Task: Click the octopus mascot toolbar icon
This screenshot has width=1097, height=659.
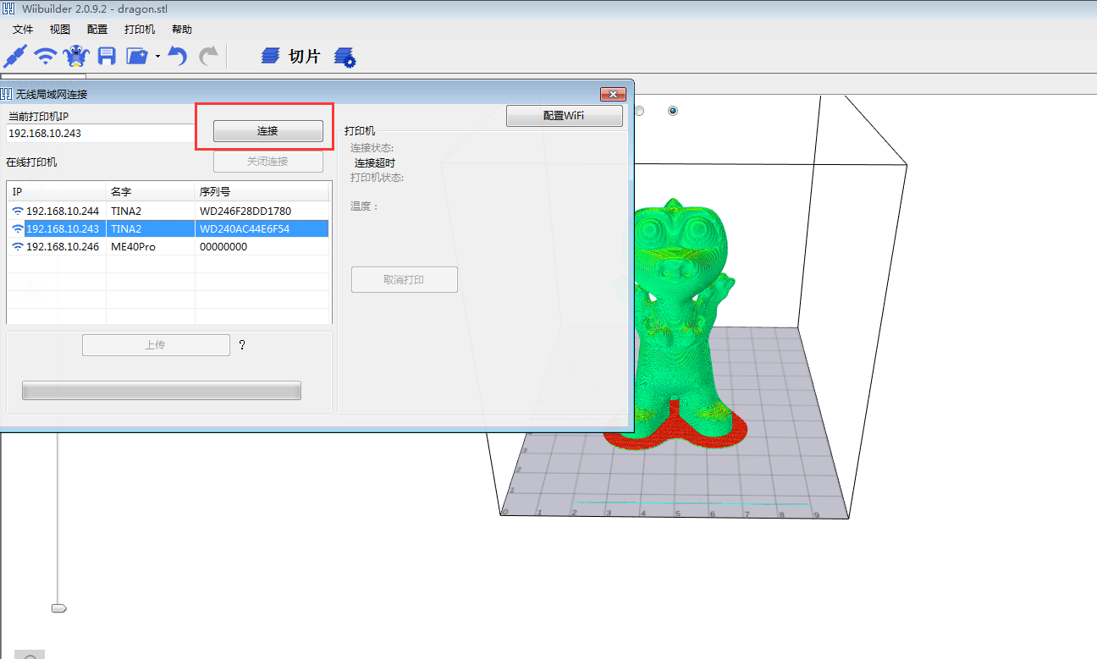Action: coord(76,57)
